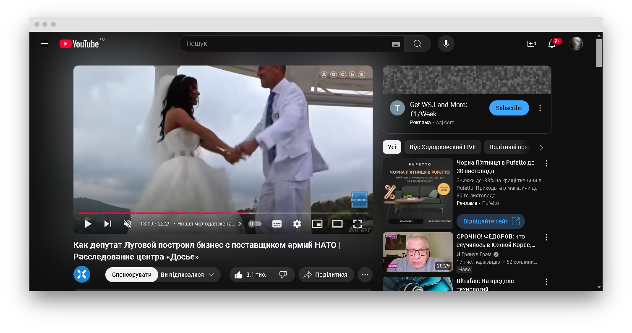Open the on-screen keyboard icon in search

tap(396, 44)
